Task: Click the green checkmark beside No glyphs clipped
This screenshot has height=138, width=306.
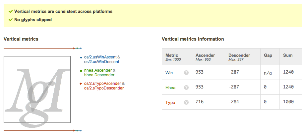Action: tap(11, 19)
